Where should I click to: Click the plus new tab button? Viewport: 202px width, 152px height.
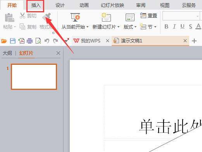(194, 41)
